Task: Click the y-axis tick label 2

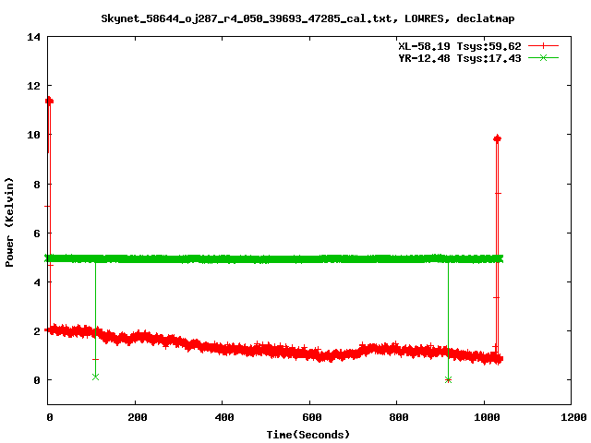Action: 37,331
